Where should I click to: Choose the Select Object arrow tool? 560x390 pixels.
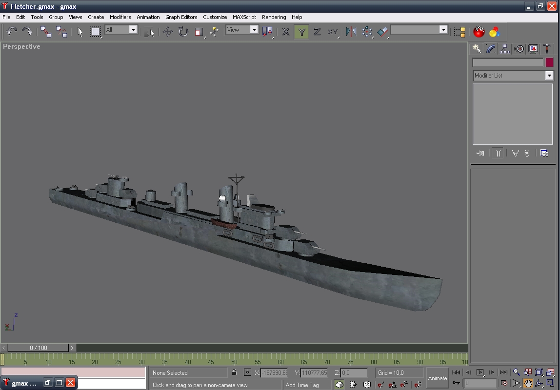click(80, 32)
